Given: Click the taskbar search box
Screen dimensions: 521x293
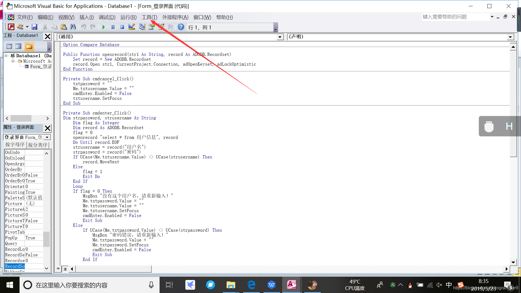Looking at the screenshot, I should (x=90, y=285).
